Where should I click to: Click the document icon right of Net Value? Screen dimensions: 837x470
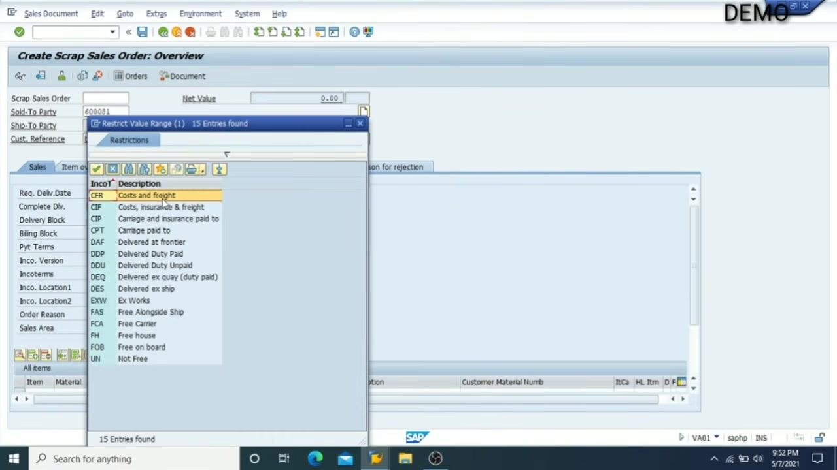click(364, 112)
